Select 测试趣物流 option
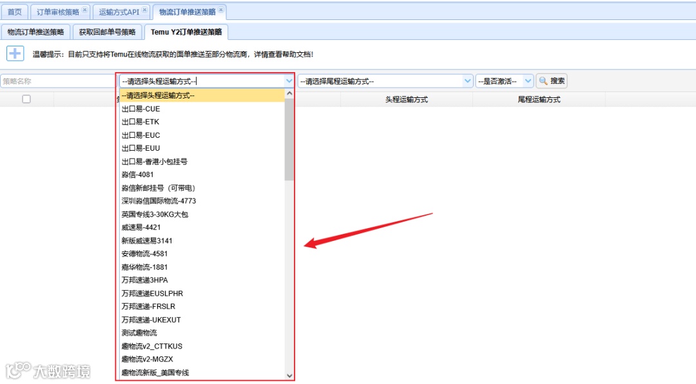 202,333
